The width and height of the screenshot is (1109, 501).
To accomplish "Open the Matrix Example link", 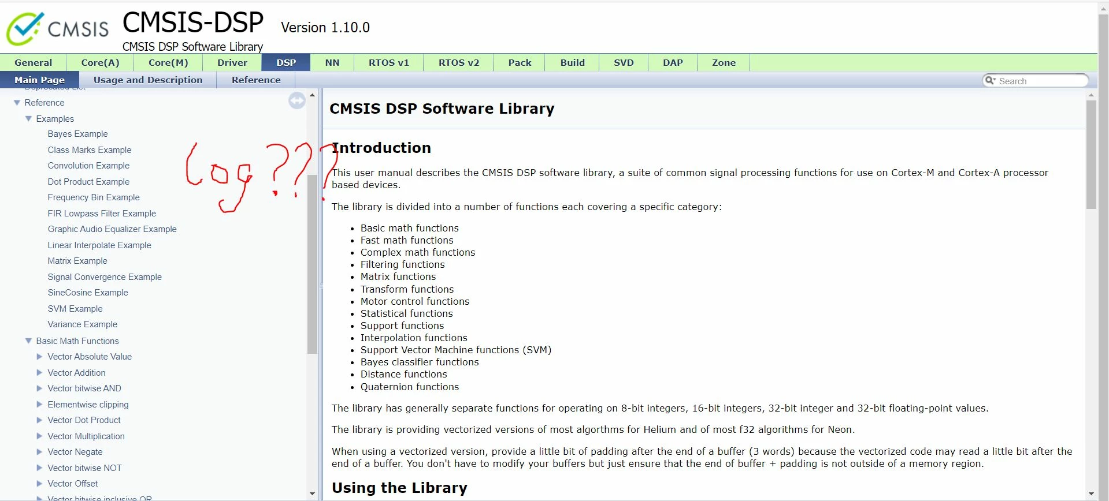I will click(x=77, y=261).
